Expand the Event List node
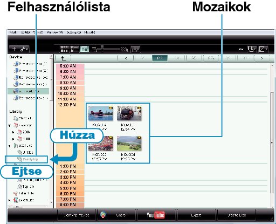The height and width of the screenshot is (224, 276). pos(10,200)
